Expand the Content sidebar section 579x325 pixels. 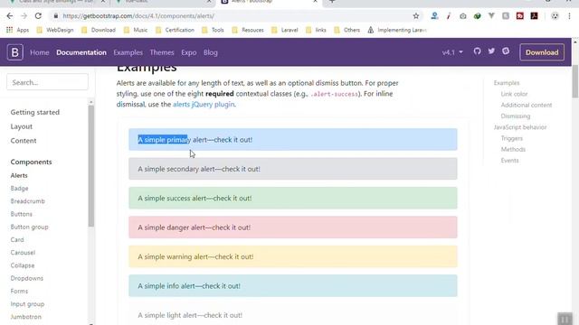24,141
